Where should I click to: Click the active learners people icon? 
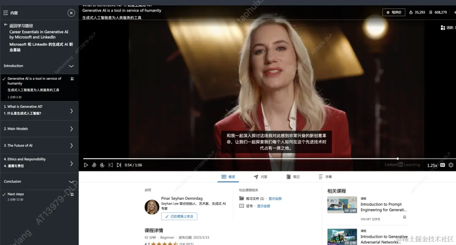click(x=443, y=28)
